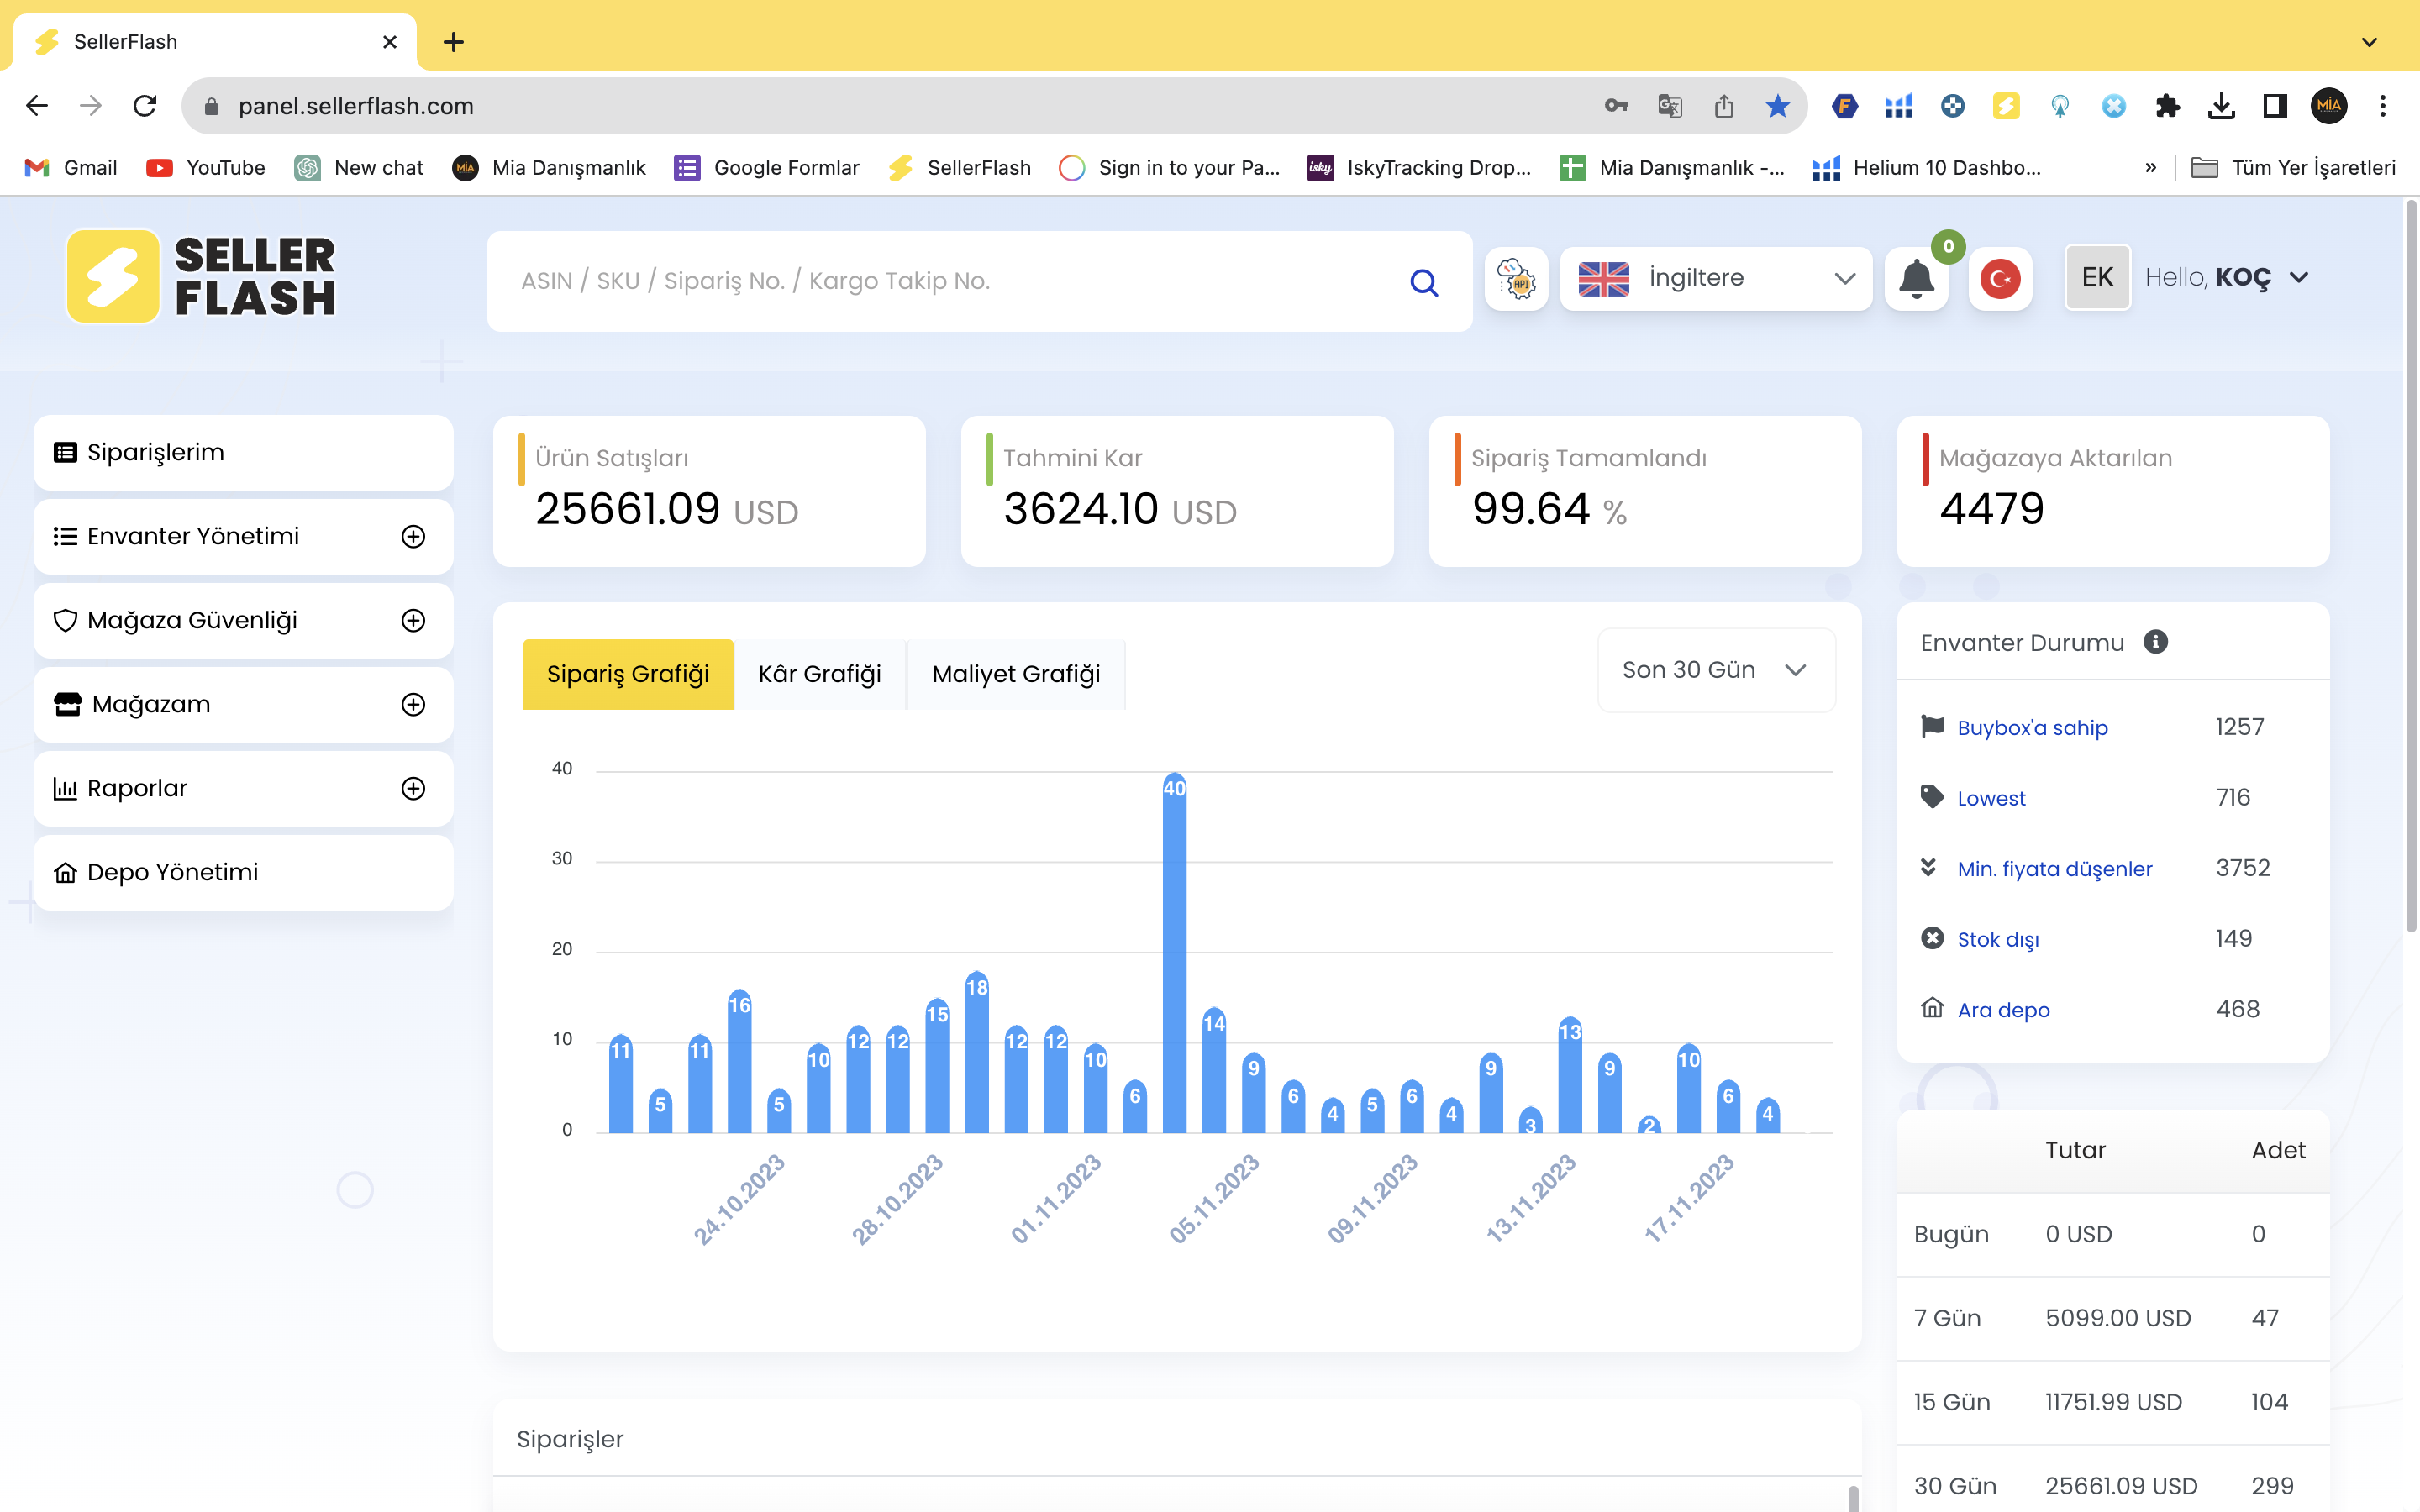Expand Mağazam plus icon
The width and height of the screenshot is (2420, 1512).
tap(413, 705)
